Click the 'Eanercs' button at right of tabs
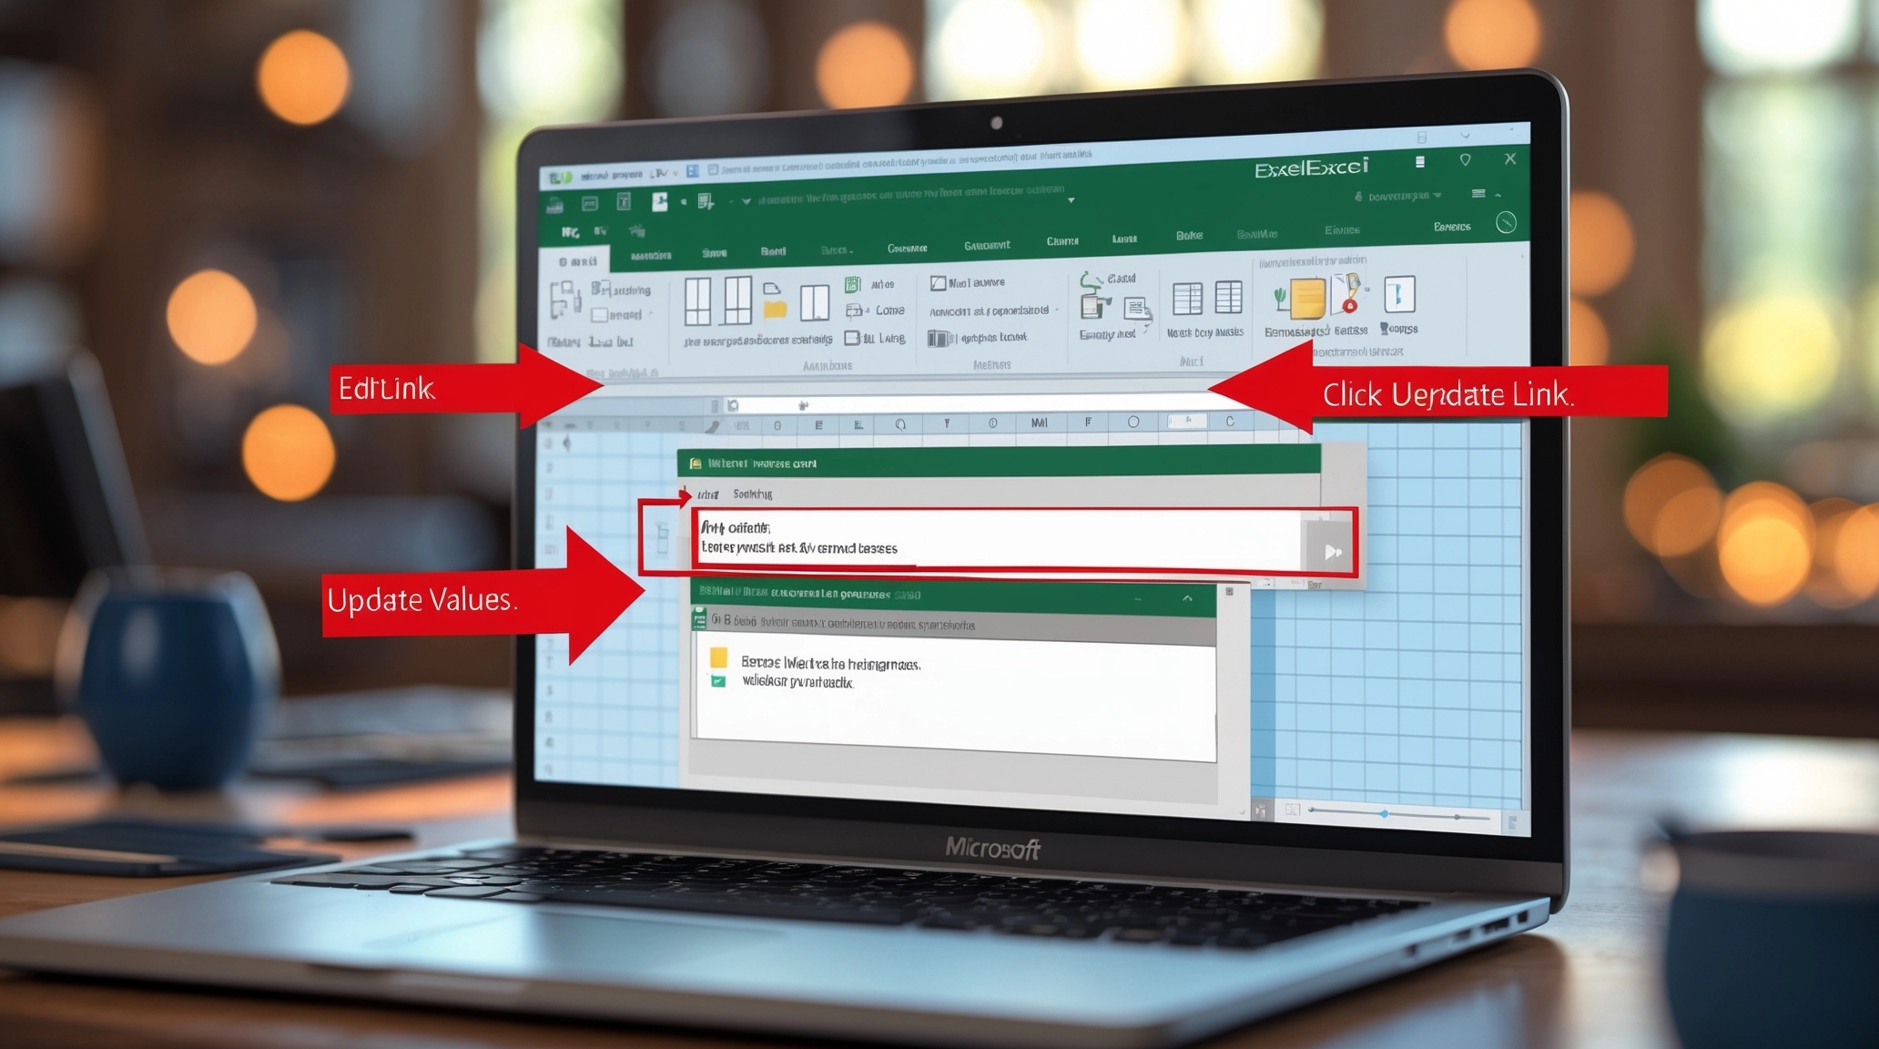Viewport: 1879px width, 1049px height. click(x=1452, y=227)
